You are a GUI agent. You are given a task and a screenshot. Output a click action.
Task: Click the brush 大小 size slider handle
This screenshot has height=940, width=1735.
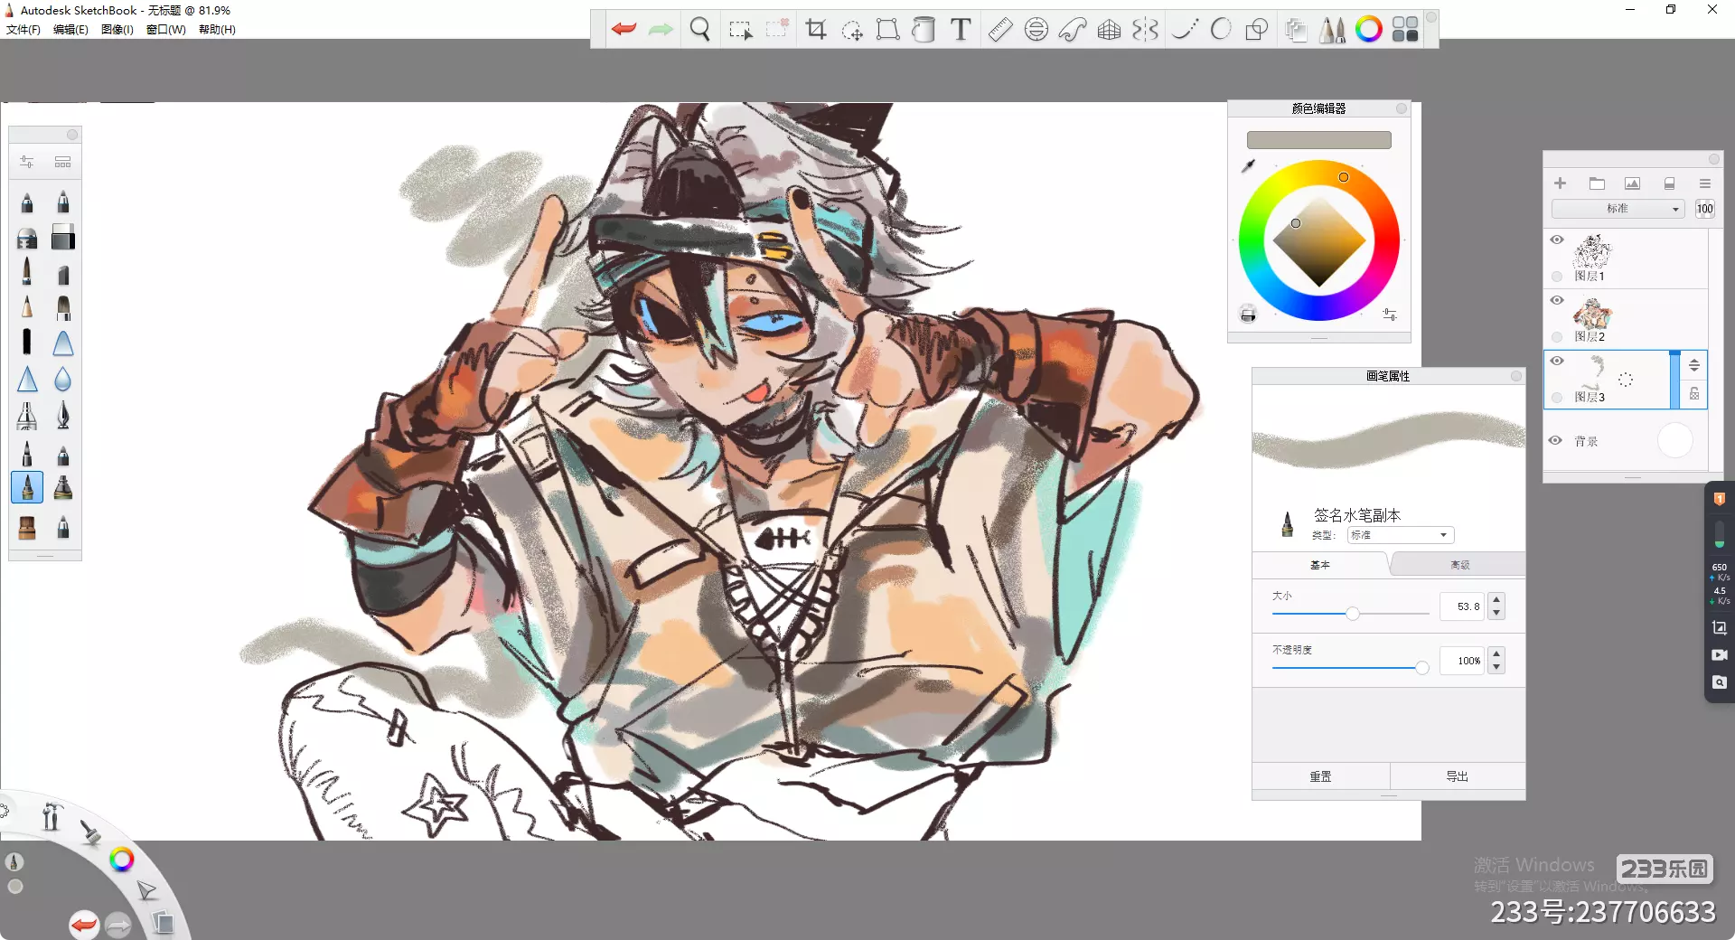[1353, 614]
